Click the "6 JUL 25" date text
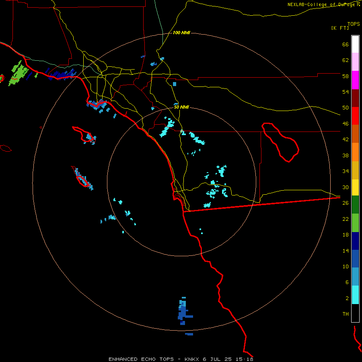 point(218,359)
